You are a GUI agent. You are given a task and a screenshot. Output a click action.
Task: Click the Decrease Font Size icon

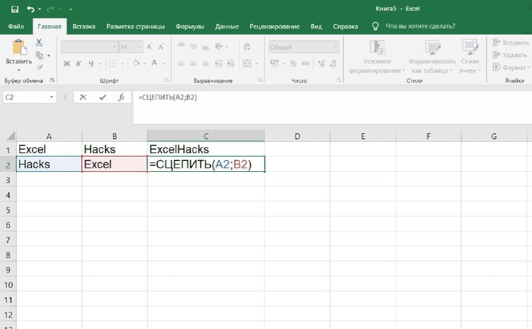coord(161,47)
